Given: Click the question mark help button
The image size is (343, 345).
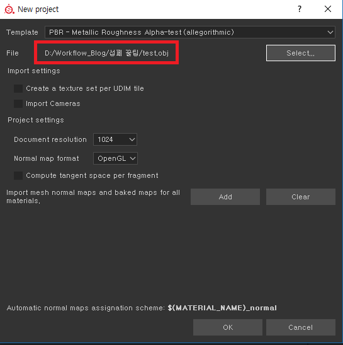Looking at the screenshot, I should tap(300, 9).
